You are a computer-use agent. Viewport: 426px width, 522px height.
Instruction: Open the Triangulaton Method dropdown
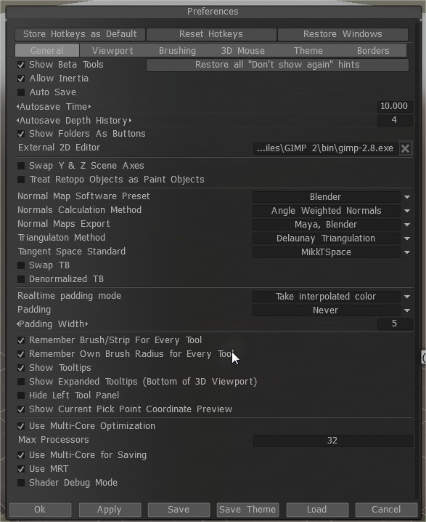(326, 238)
